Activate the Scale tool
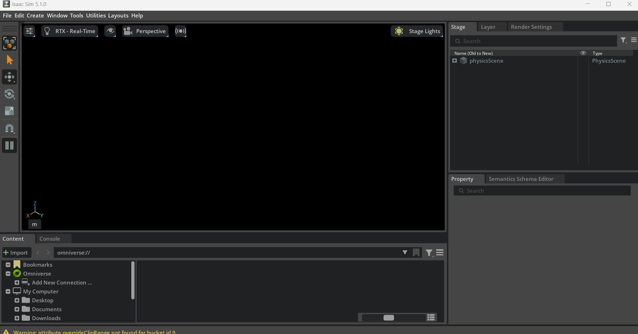The image size is (638, 334). coord(10,111)
